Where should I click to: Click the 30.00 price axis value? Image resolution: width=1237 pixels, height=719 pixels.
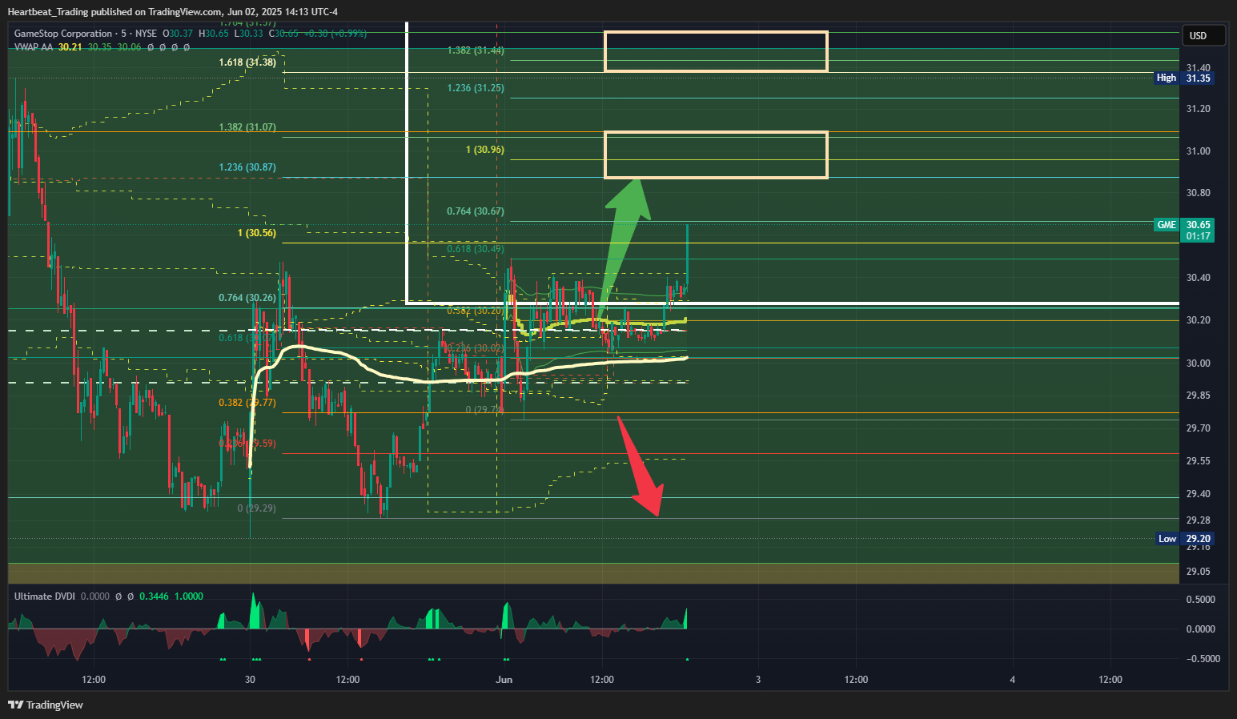1198,363
